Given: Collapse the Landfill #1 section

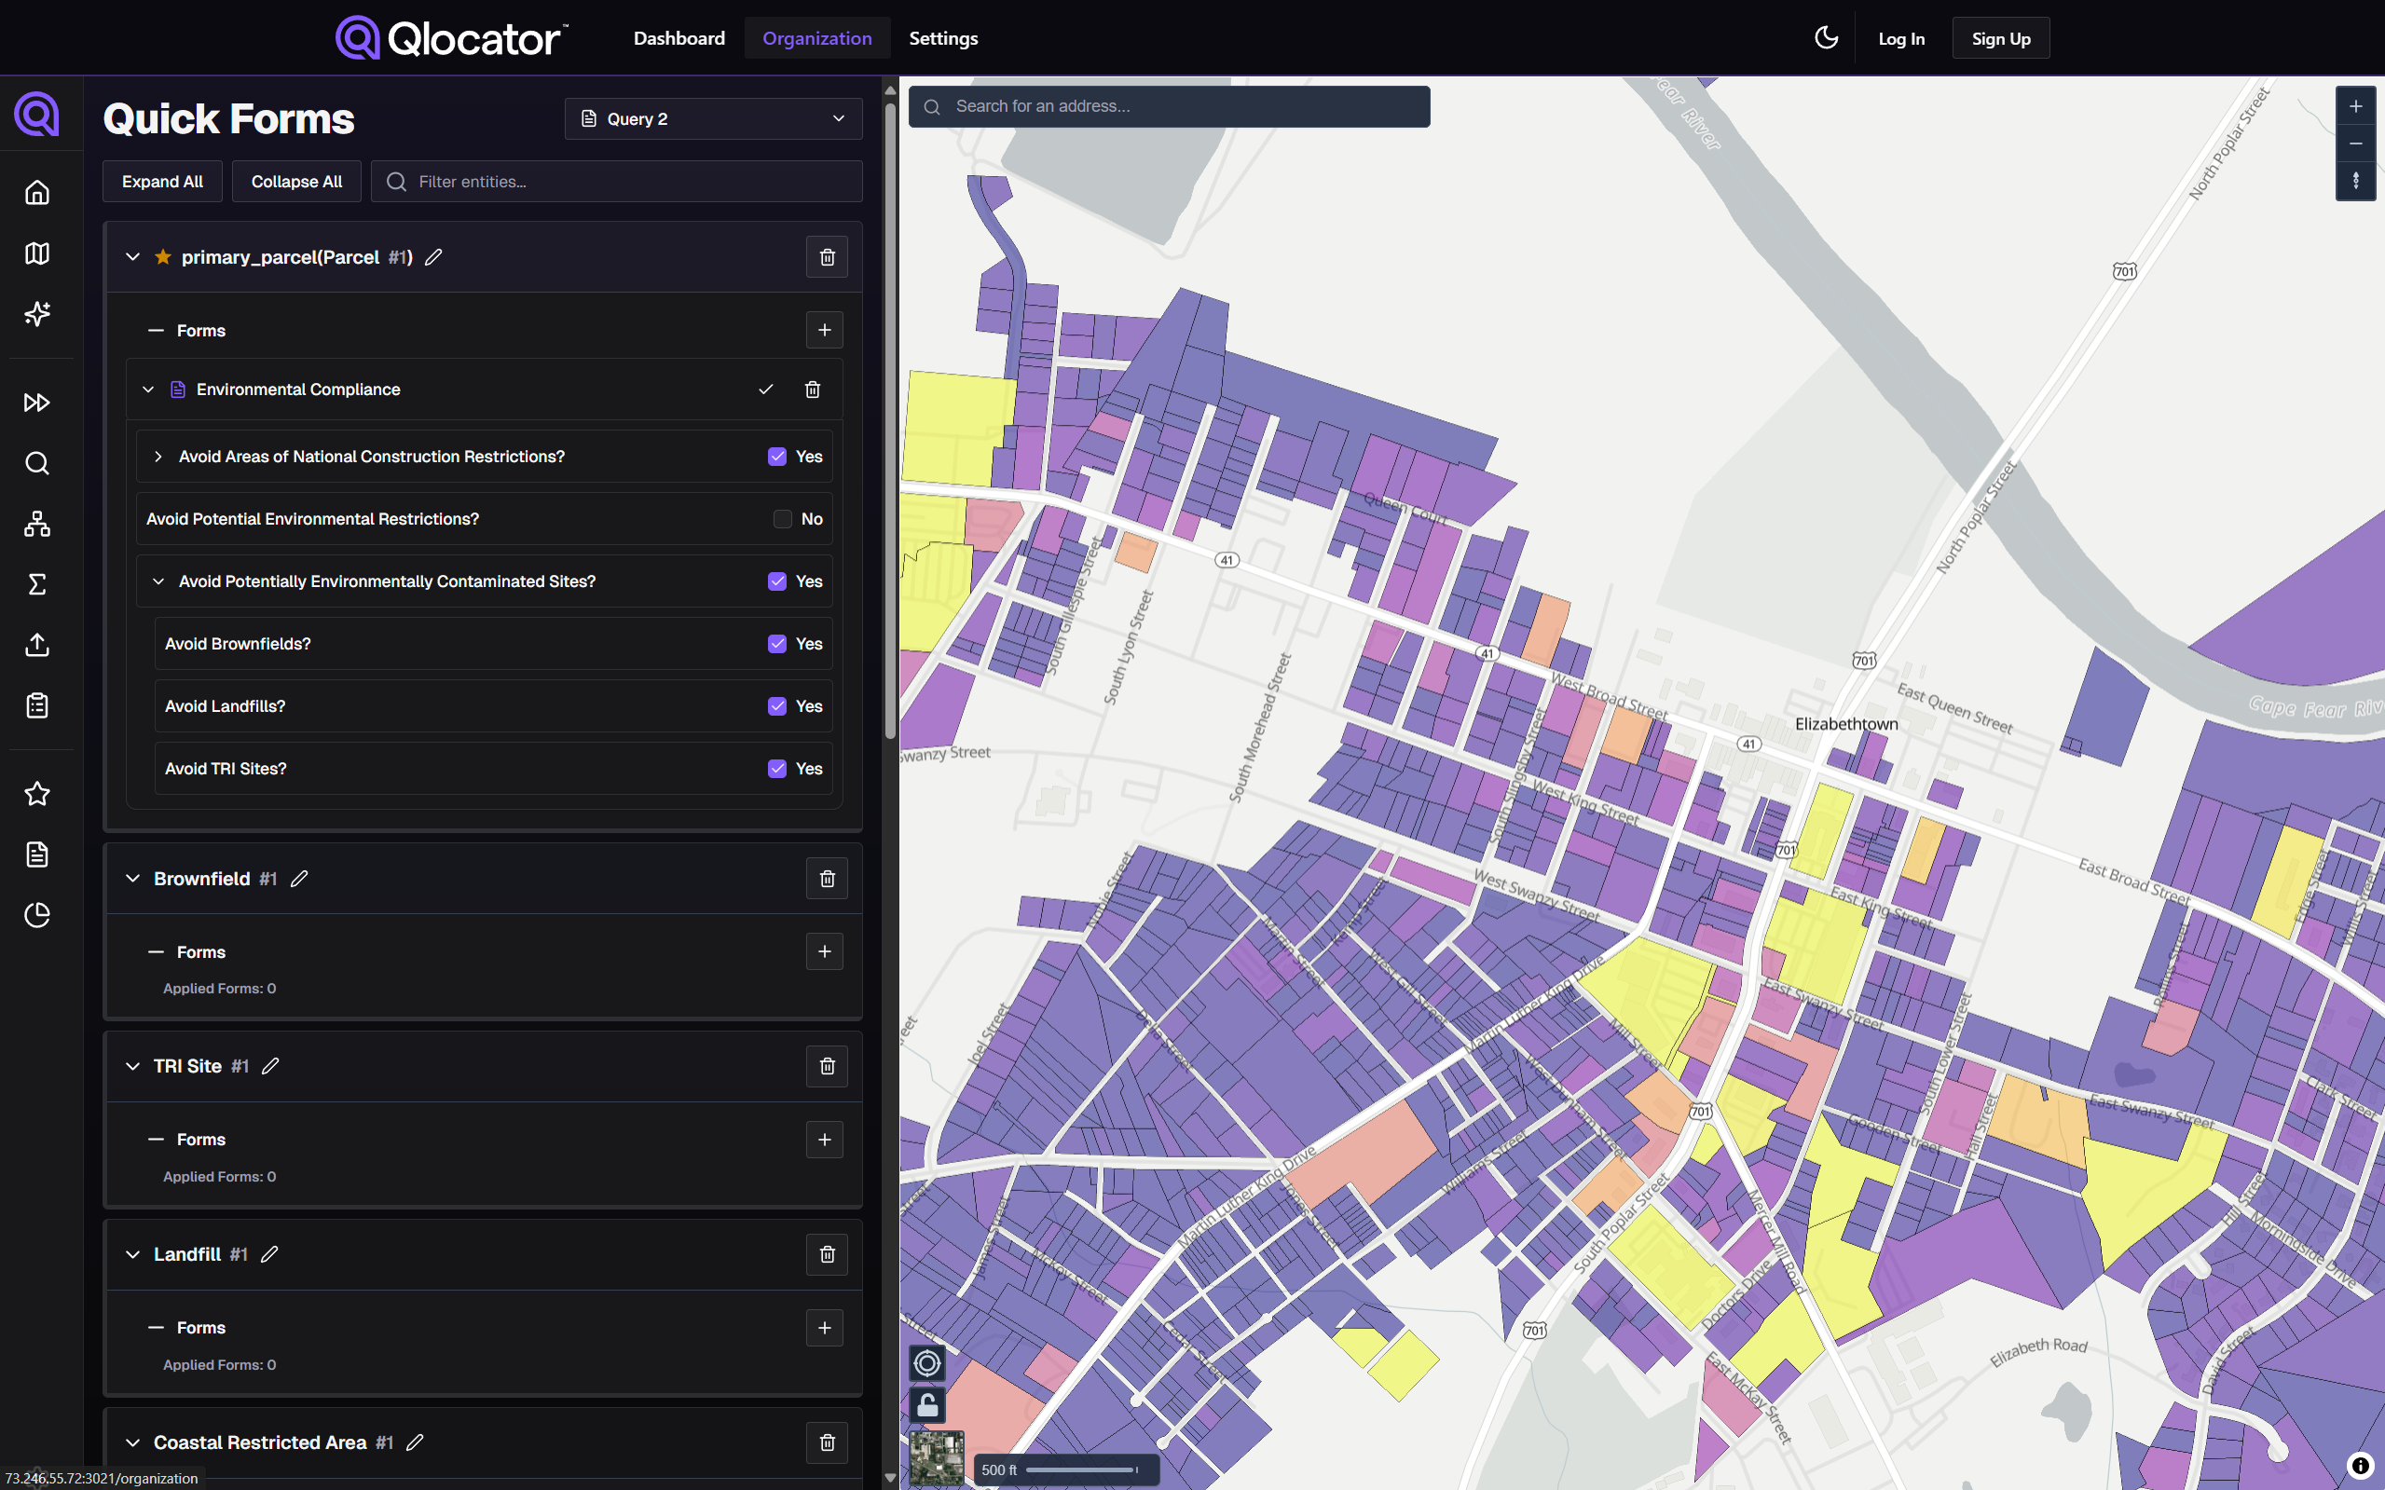Looking at the screenshot, I should tap(133, 1254).
